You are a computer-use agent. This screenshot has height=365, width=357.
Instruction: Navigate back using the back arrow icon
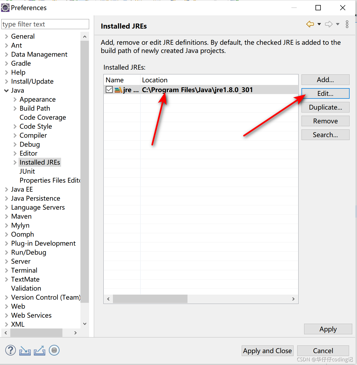coord(310,24)
